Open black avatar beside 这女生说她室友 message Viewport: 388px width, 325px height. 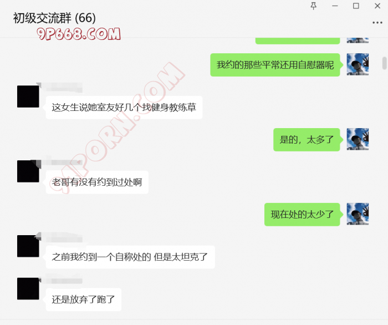(28, 97)
